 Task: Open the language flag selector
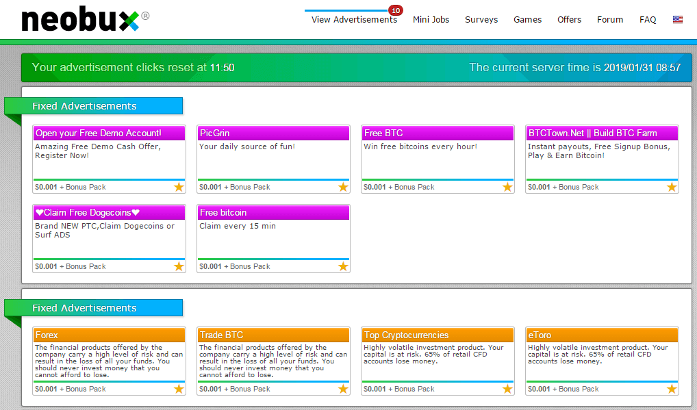pos(677,20)
